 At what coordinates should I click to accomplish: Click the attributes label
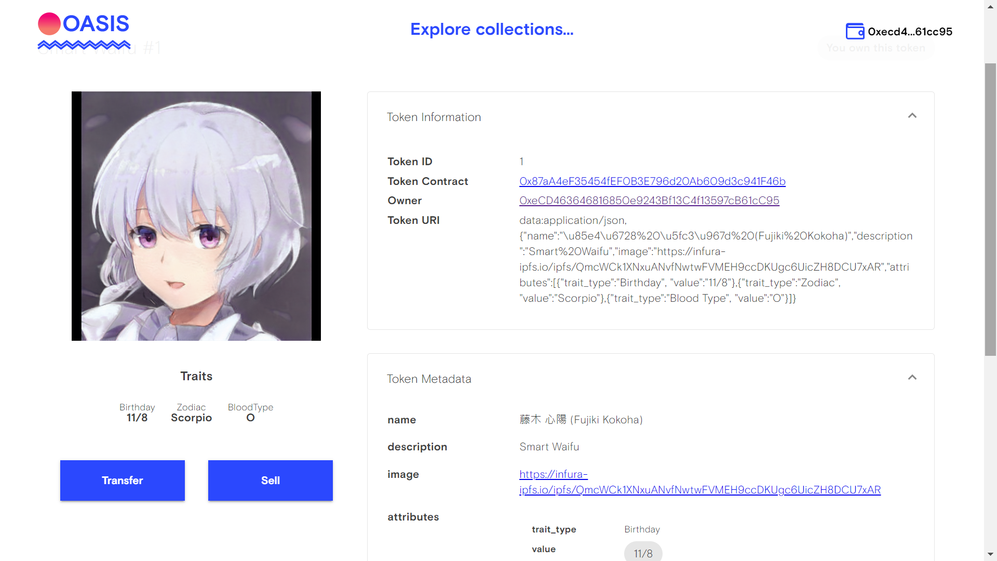413,517
